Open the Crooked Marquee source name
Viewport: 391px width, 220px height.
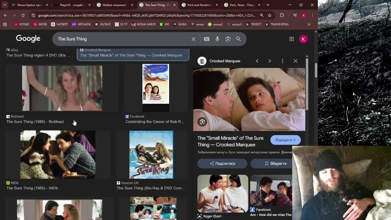coord(225,61)
